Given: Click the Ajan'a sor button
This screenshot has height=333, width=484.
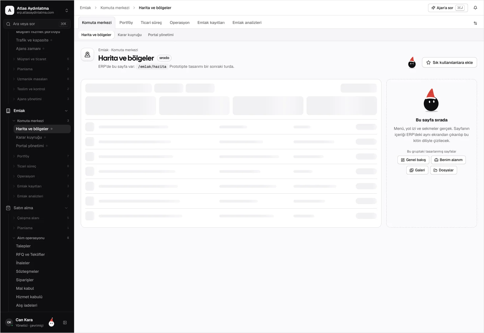Looking at the screenshot, I should 448,8.
